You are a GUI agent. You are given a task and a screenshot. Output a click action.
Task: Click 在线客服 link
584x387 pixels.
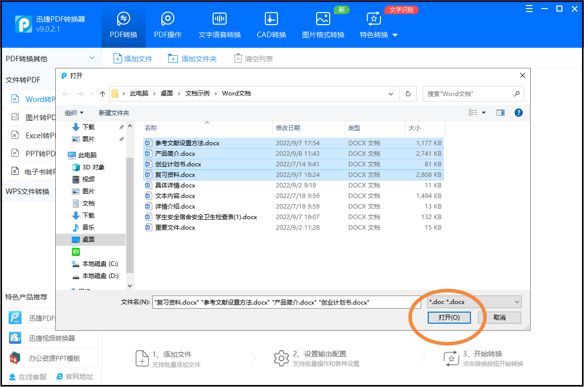(x=28, y=377)
